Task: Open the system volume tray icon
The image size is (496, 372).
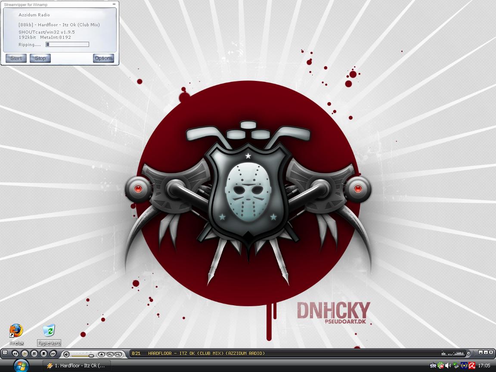Action: tap(448, 366)
